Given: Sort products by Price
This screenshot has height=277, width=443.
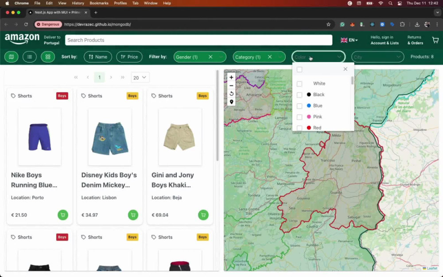Looking at the screenshot, I should (x=129, y=57).
